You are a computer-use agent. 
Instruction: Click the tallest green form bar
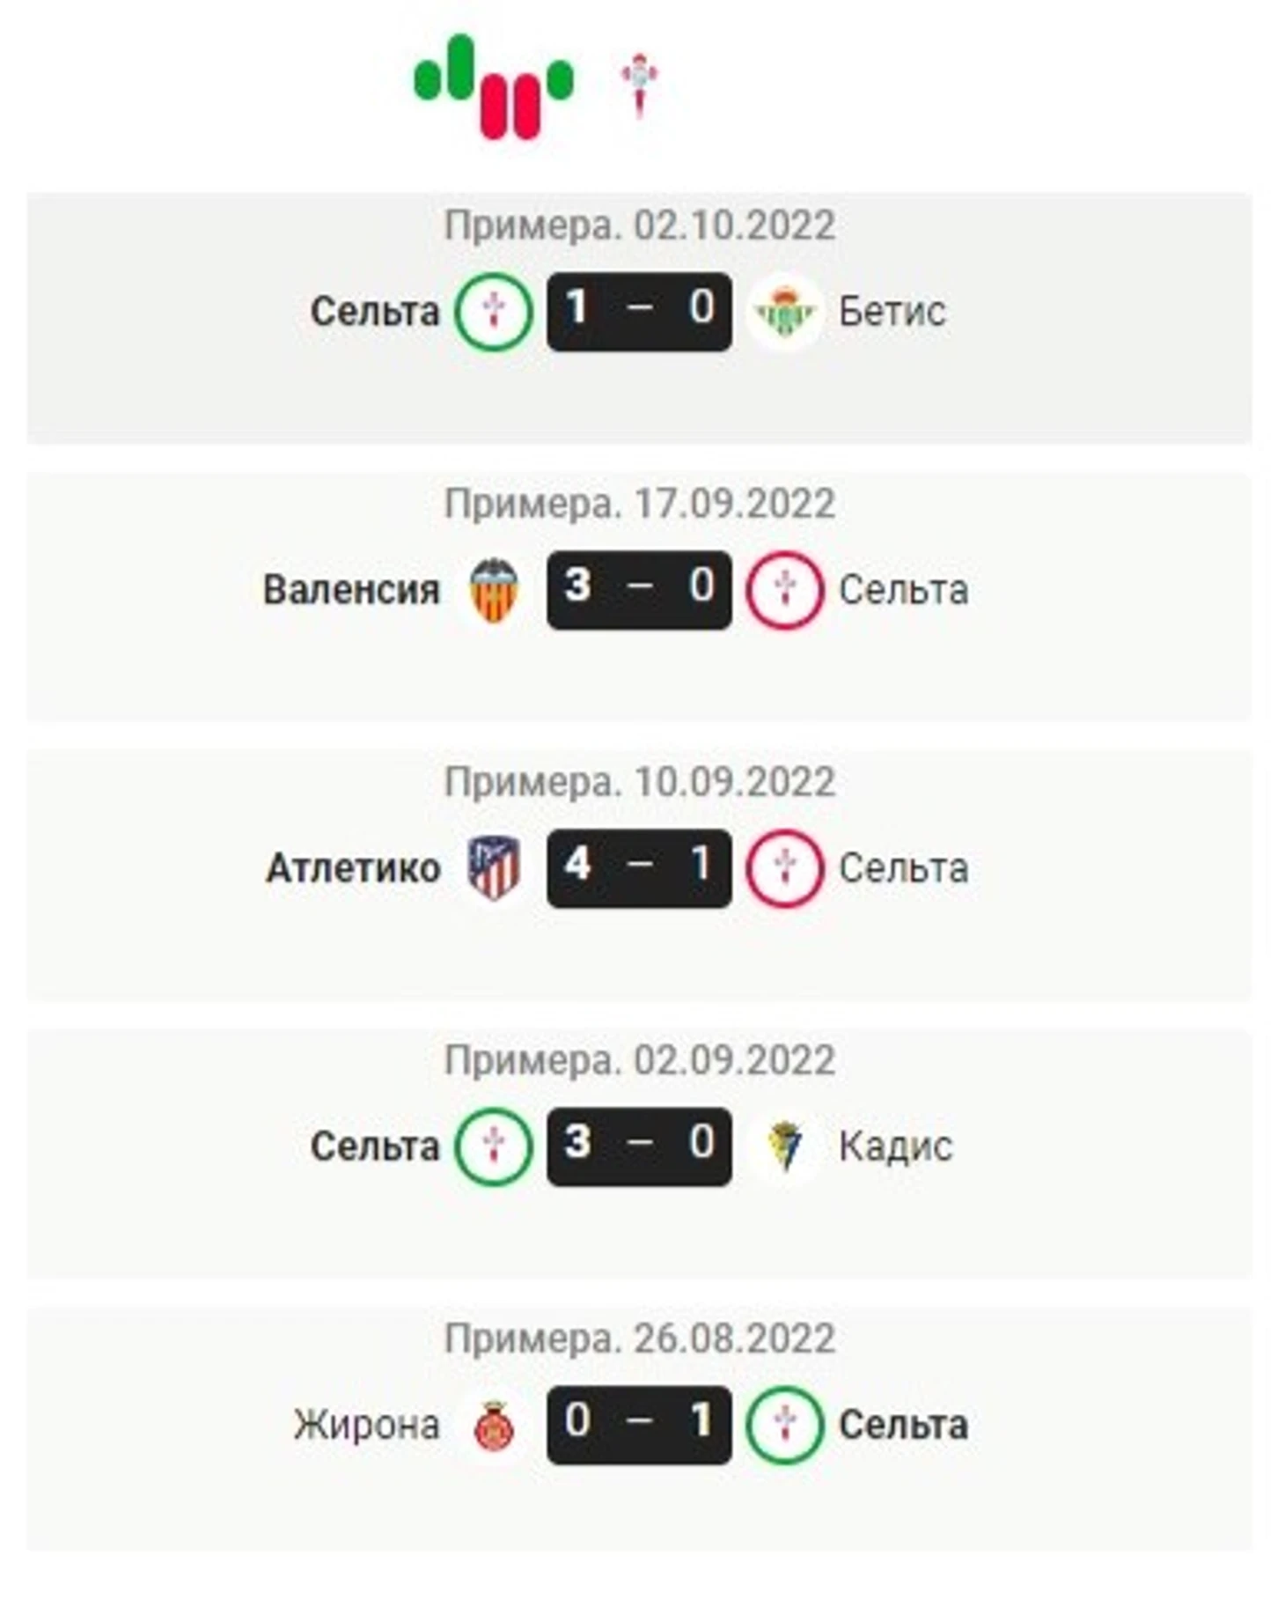[x=460, y=66]
